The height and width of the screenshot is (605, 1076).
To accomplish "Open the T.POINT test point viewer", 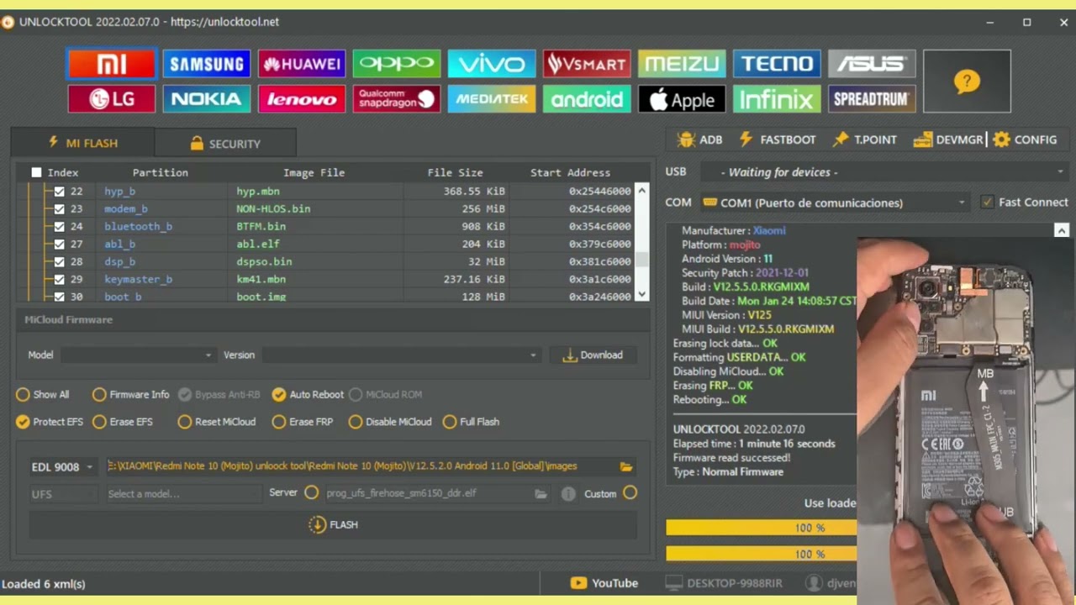I will click(x=865, y=139).
